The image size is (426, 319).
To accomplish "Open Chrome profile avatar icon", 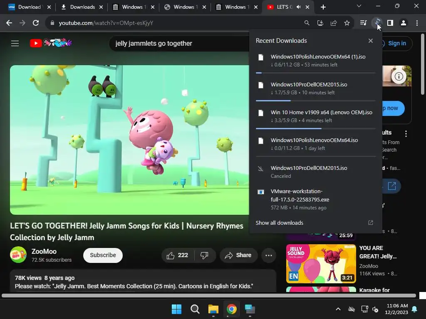I will [404, 23].
